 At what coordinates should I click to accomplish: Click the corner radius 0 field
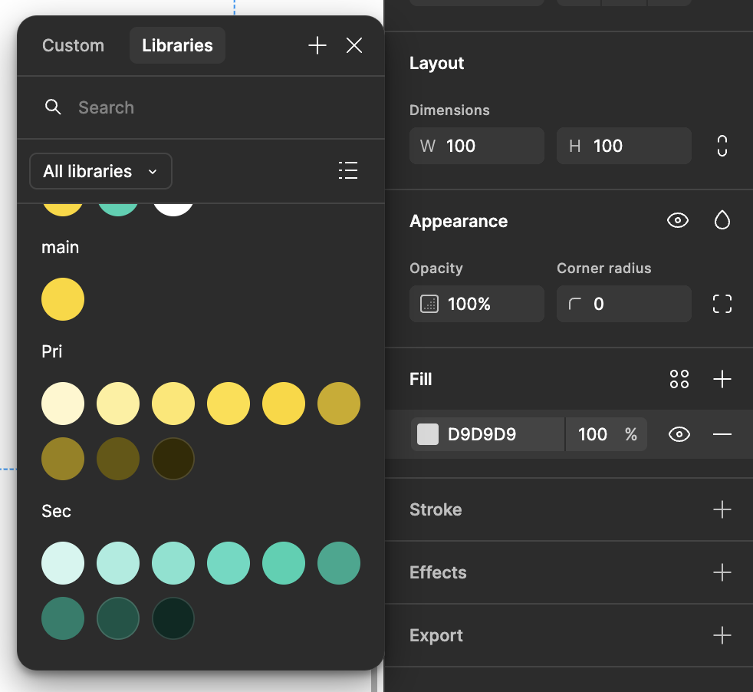pyautogui.click(x=624, y=304)
